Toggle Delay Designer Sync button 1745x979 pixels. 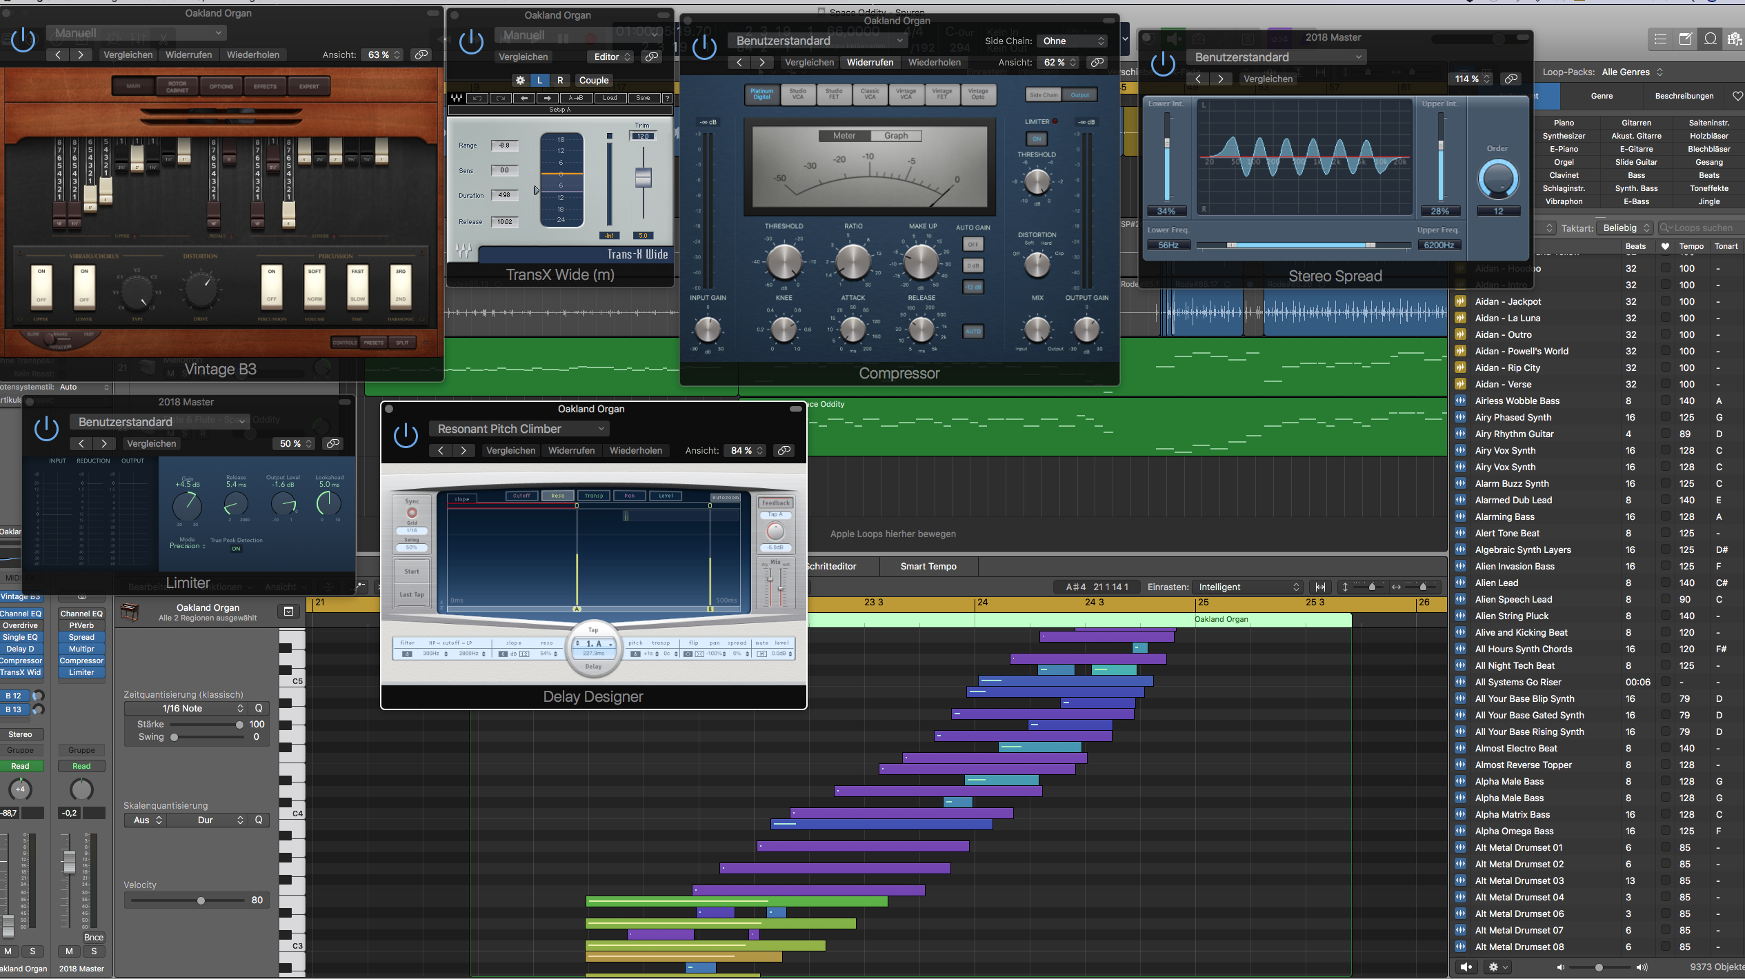tap(412, 512)
